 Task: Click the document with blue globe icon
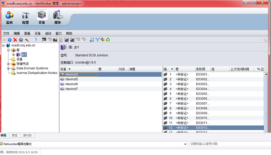click(x=92, y=40)
